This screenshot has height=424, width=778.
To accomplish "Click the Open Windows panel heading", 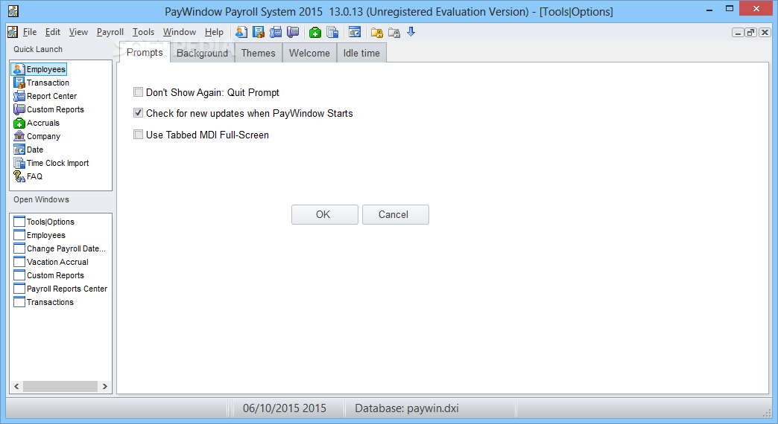I will pos(41,199).
